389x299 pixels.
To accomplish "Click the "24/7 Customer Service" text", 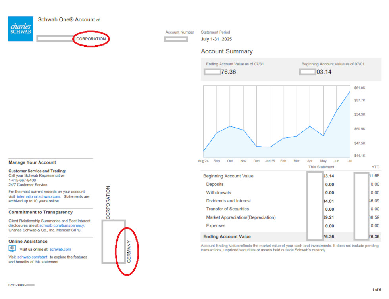I will point(28,185).
